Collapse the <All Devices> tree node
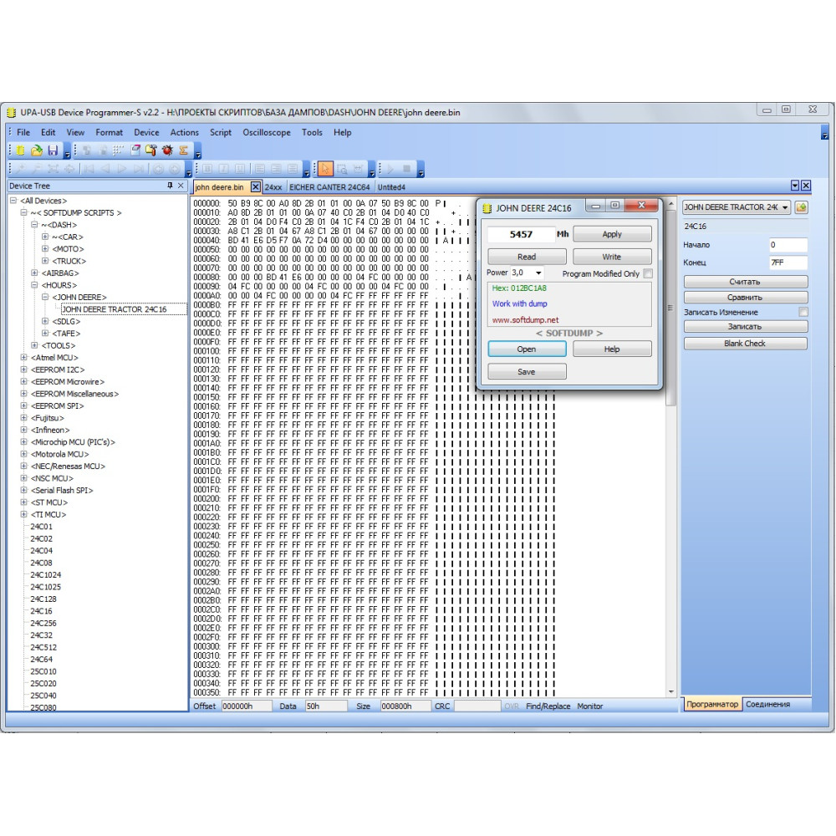 13,201
